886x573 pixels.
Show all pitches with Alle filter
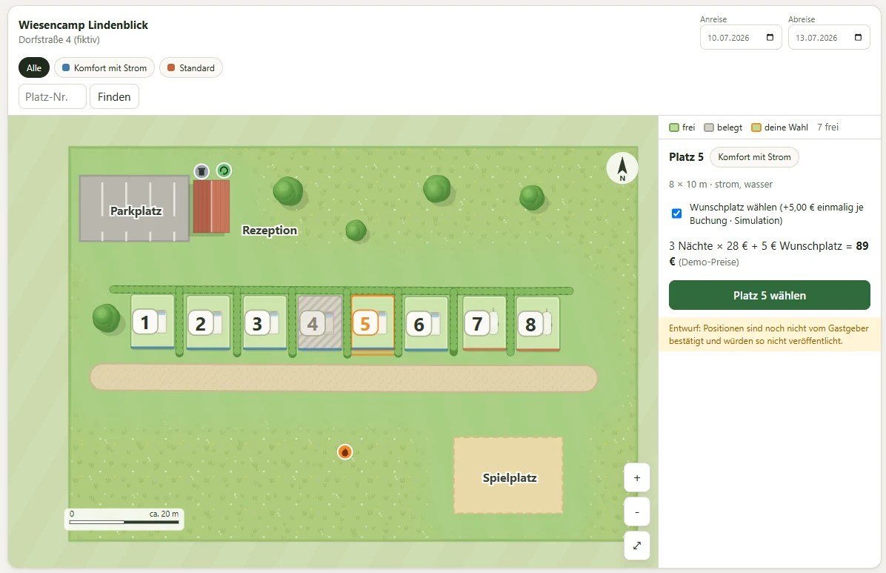pos(34,68)
